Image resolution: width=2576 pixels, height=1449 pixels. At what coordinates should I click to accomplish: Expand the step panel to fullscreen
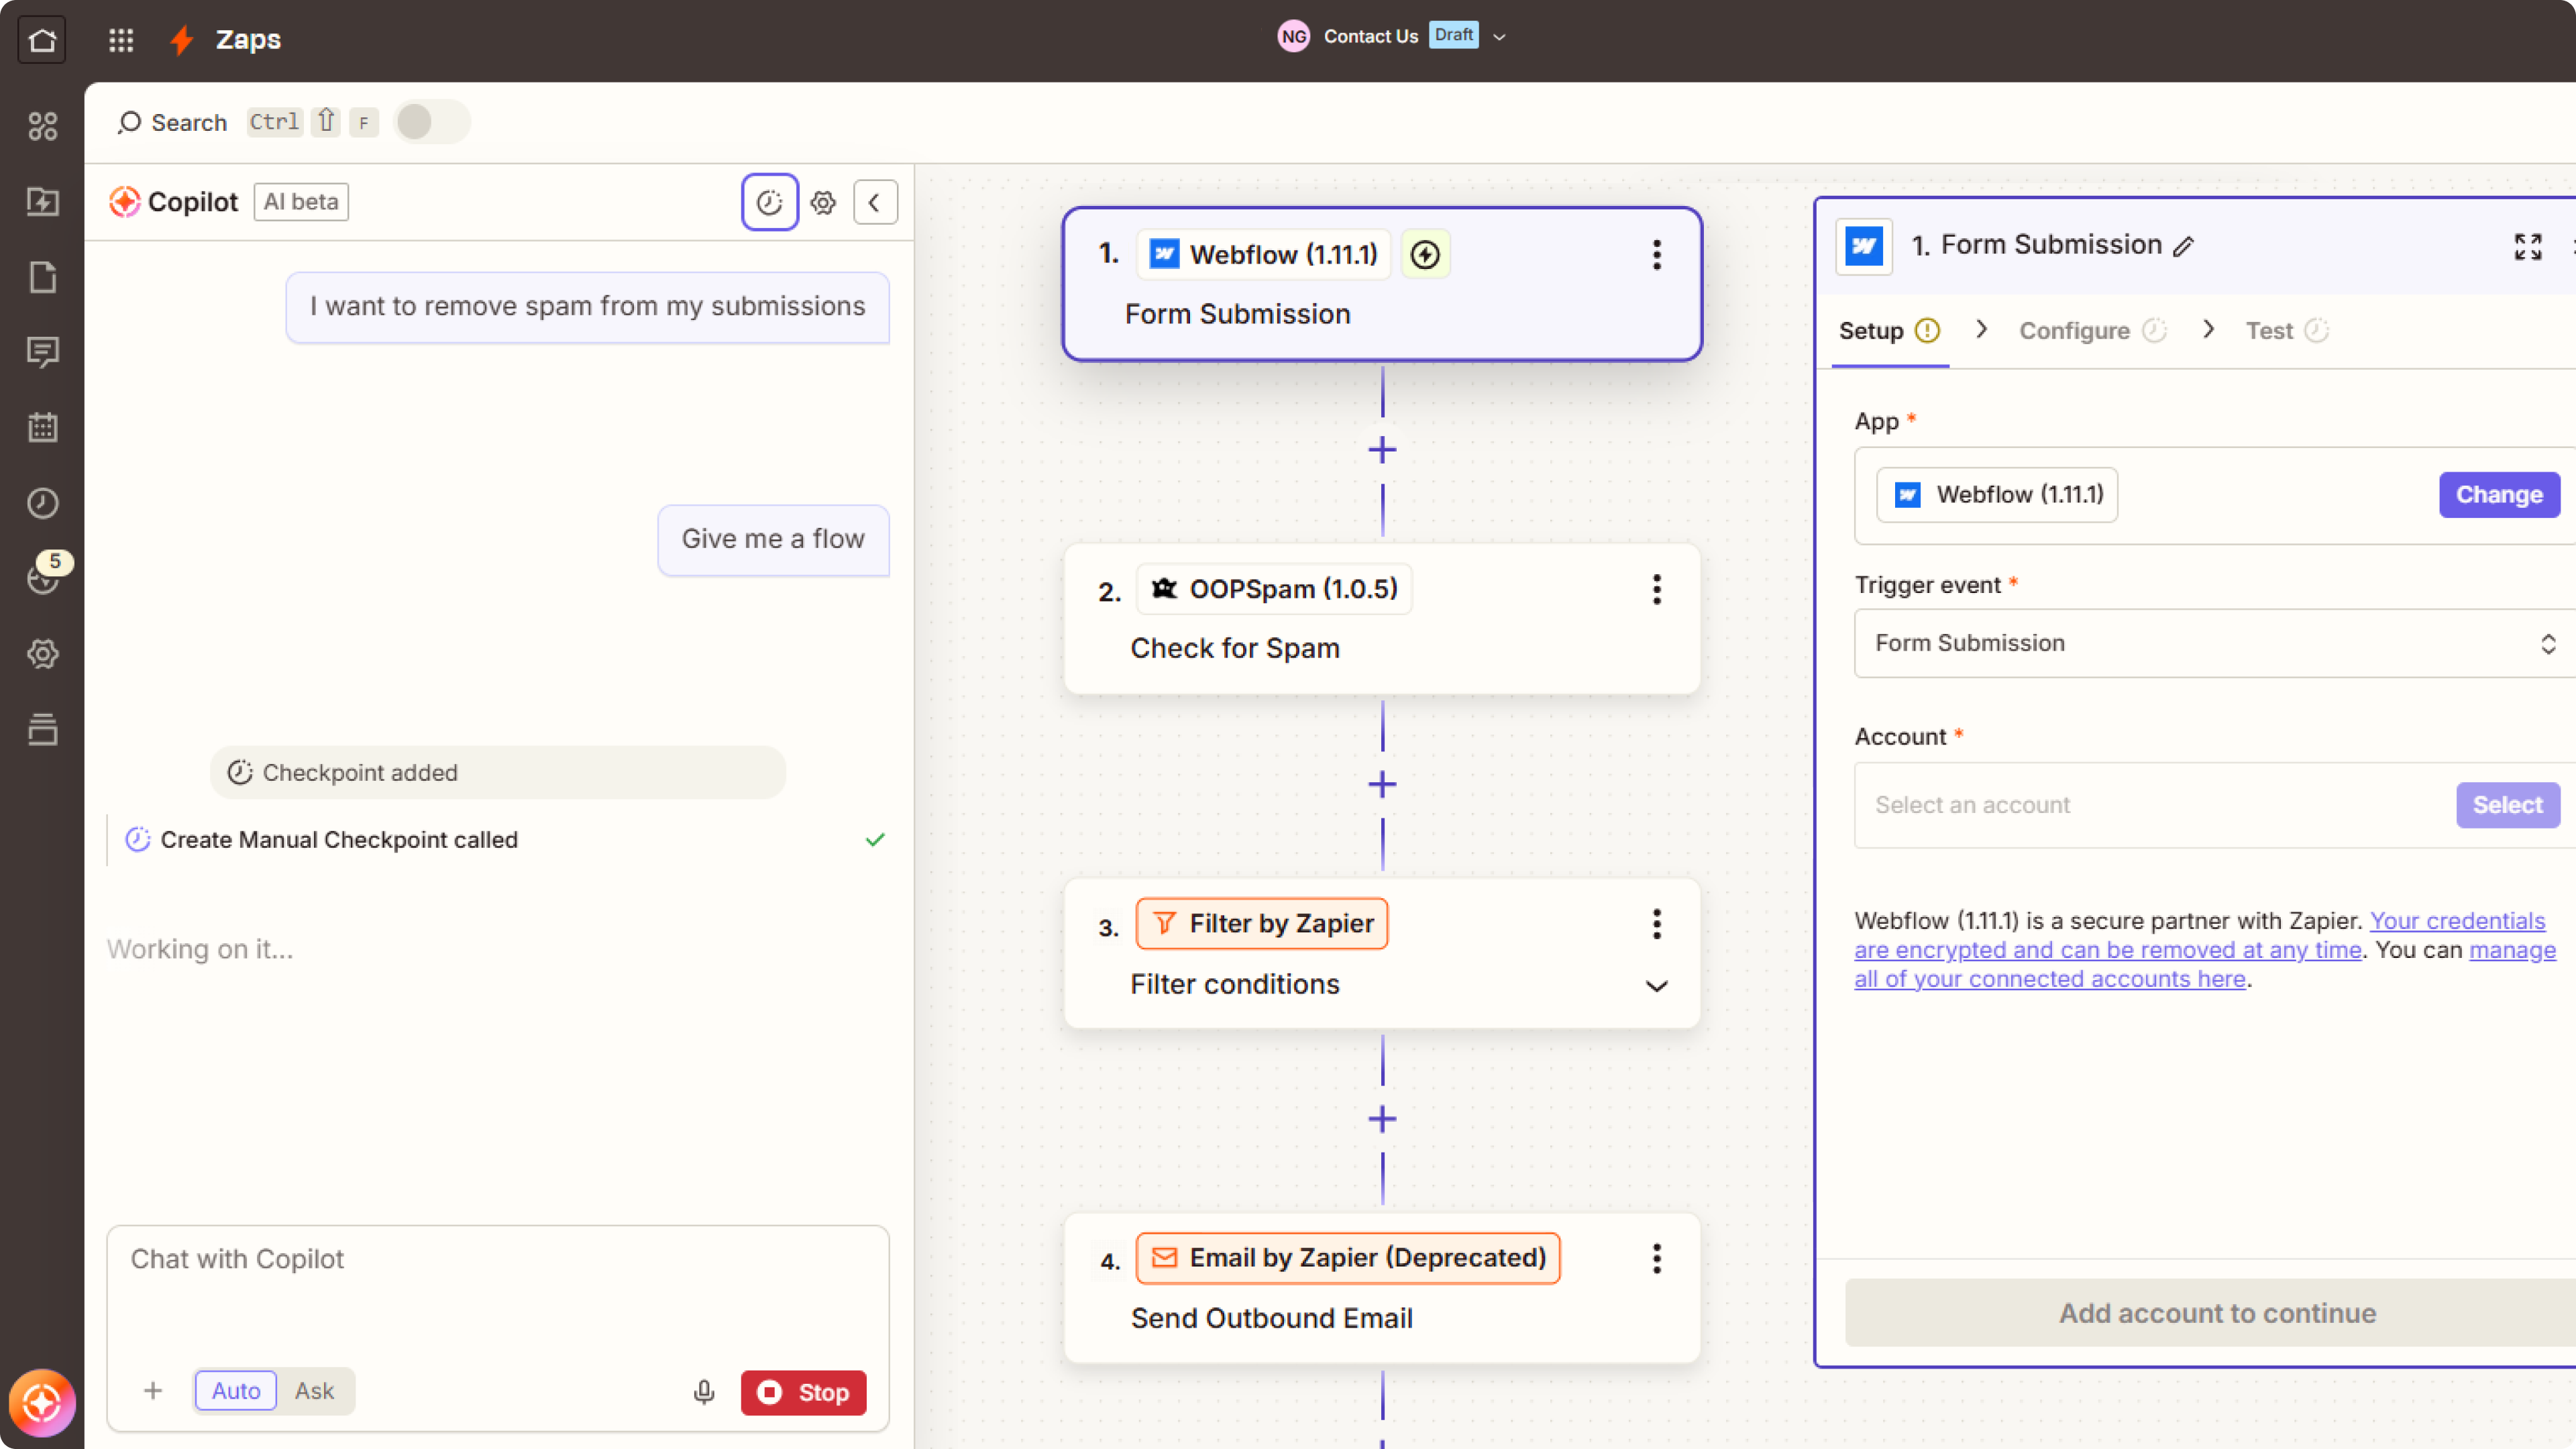coord(2528,246)
